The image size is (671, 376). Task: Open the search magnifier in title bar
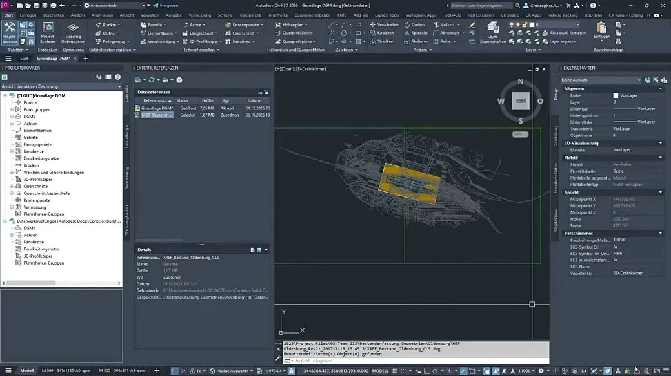coord(517,6)
